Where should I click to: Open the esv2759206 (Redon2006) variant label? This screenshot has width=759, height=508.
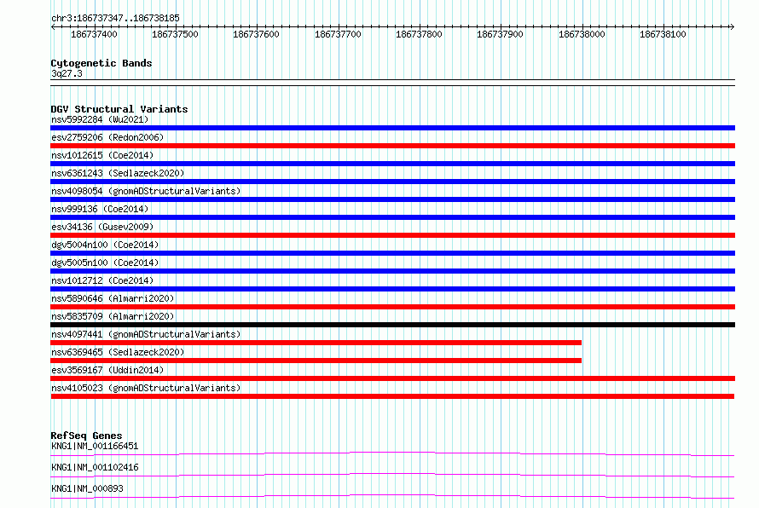107,137
